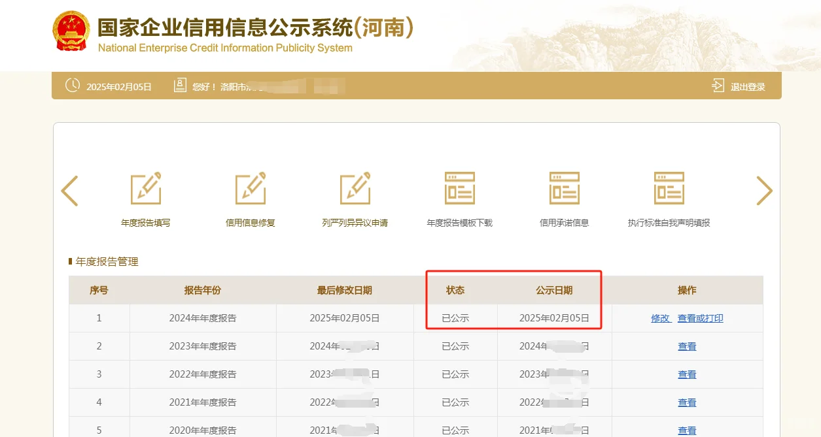Click 年度报告模板下载 label
The height and width of the screenshot is (437, 821).
pyautogui.click(x=460, y=223)
